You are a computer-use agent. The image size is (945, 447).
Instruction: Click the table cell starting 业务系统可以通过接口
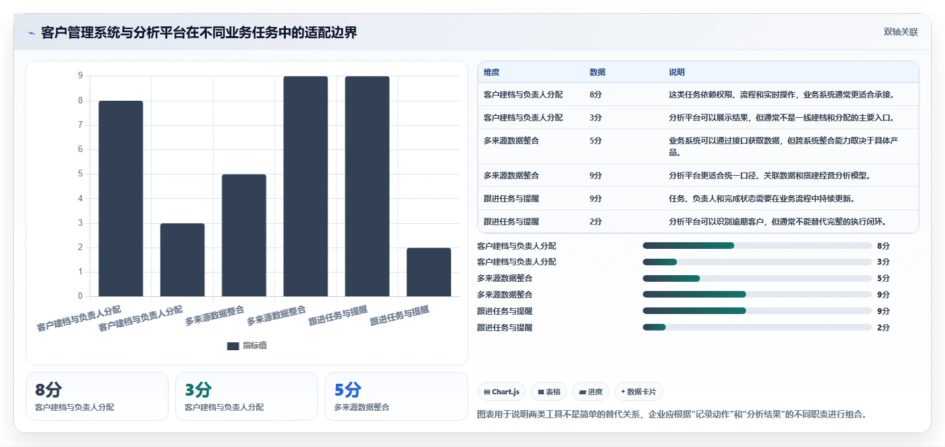[x=790, y=146]
